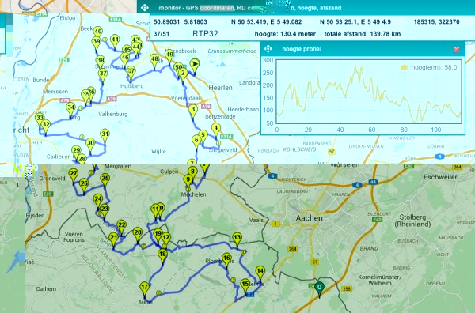This screenshot has height=313, width=475.
Task: Select the green start marker 0
Action: pos(319,289)
